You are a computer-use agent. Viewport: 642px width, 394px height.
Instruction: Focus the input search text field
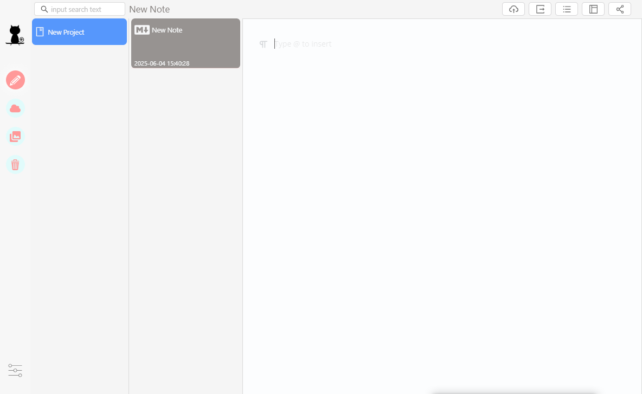click(80, 9)
